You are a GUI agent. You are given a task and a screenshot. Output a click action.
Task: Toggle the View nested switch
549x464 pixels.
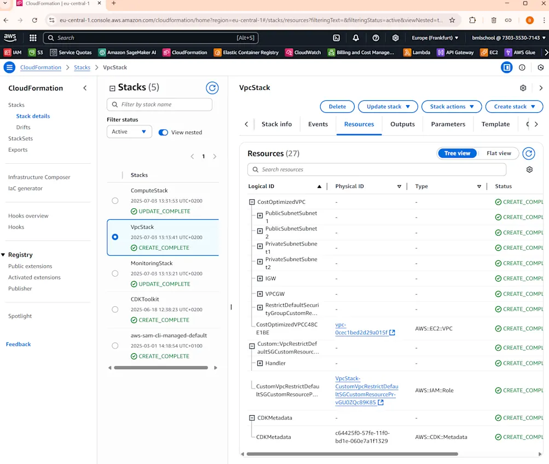(163, 133)
